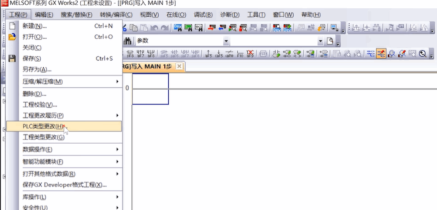
Task: Click the device monitor Dev icon with white circle
Action: (x=277, y=28)
